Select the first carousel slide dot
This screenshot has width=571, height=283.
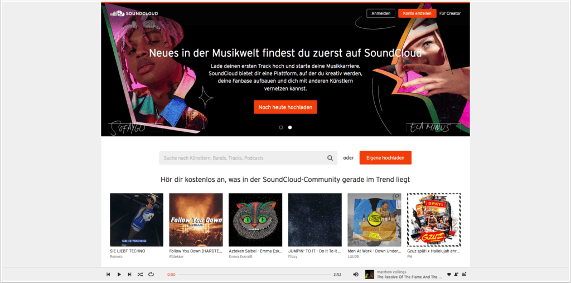(x=281, y=127)
